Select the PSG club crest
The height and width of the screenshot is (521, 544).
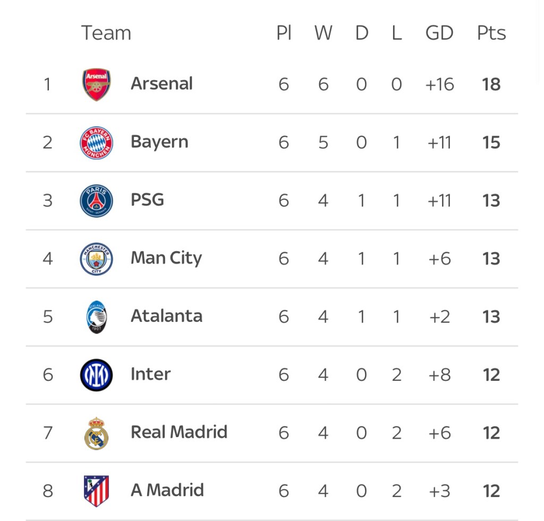click(x=96, y=201)
